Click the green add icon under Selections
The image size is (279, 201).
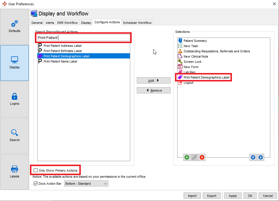187,157
